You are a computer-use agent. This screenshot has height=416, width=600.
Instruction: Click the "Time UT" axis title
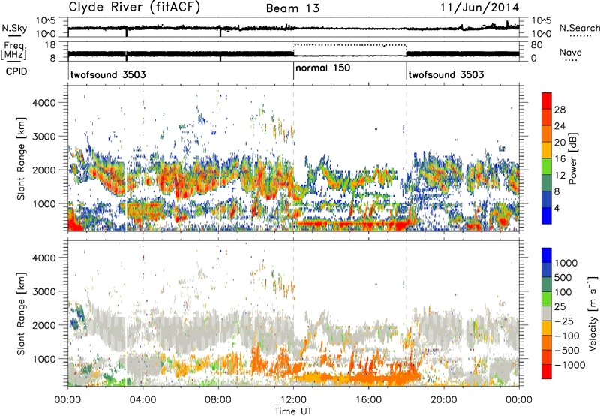tap(293, 411)
